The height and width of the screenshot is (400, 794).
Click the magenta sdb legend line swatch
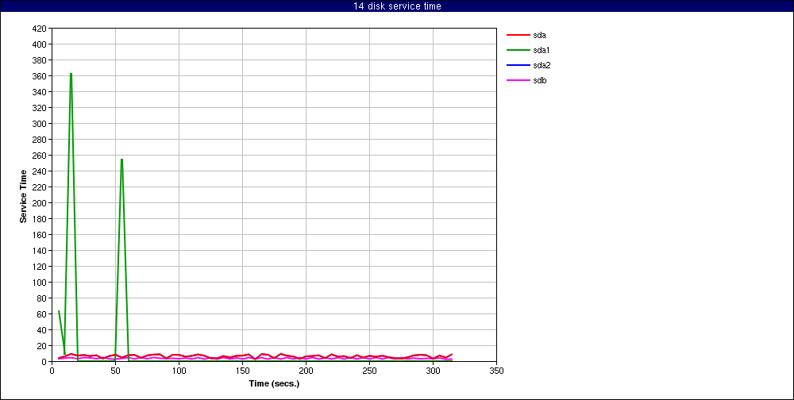pos(518,80)
